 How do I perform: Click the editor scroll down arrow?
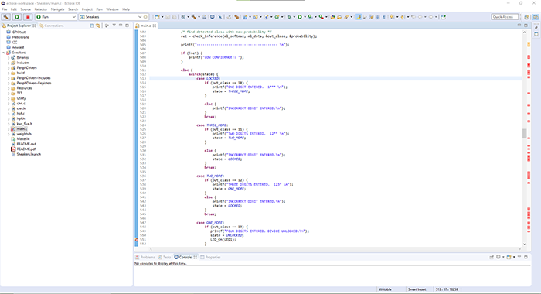tap(525, 244)
